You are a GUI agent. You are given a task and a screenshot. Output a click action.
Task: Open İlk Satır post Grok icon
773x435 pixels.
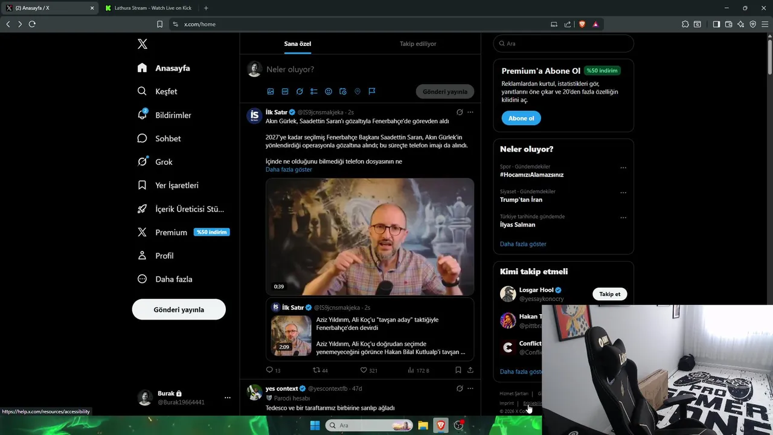tap(460, 112)
